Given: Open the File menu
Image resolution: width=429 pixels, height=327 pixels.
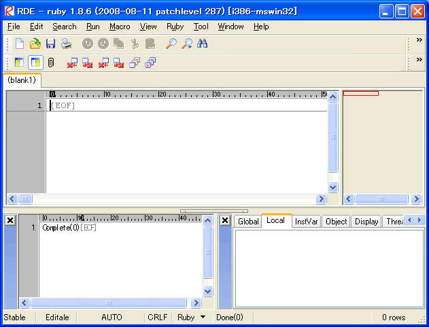Looking at the screenshot, I should click(x=14, y=27).
